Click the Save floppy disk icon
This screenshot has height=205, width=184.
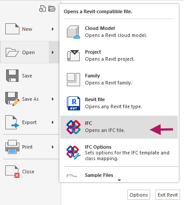coord(12,76)
